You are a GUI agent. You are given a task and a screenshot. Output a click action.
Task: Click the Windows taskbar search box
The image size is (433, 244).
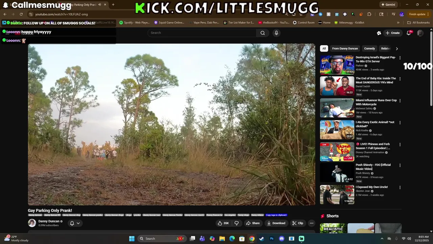point(162,239)
